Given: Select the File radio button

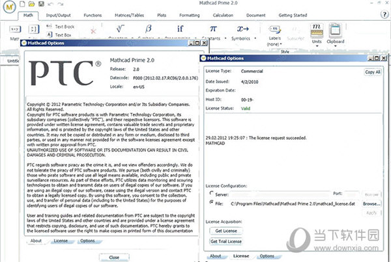Looking at the screenshot, I should tap(211, 202).
